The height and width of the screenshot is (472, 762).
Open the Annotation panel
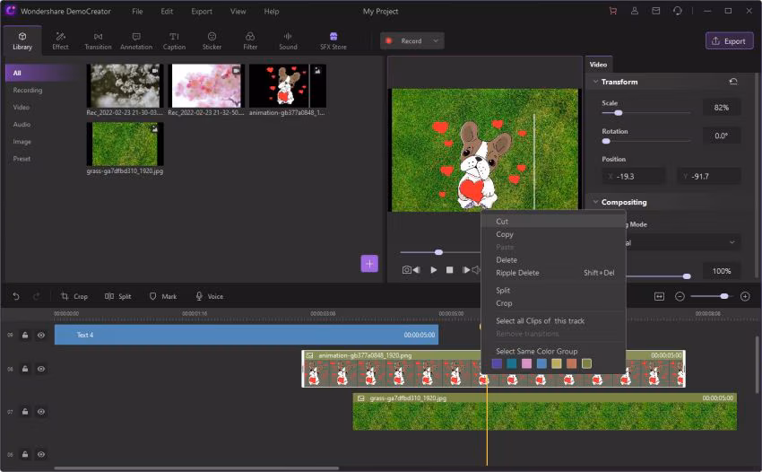pos(136,41)
